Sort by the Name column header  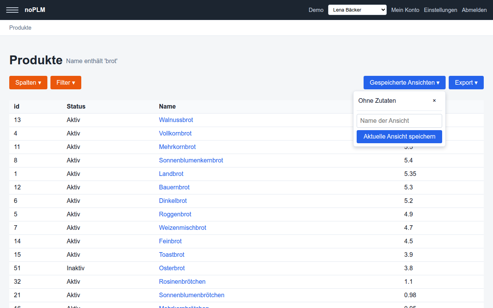(x=167, y=106)
